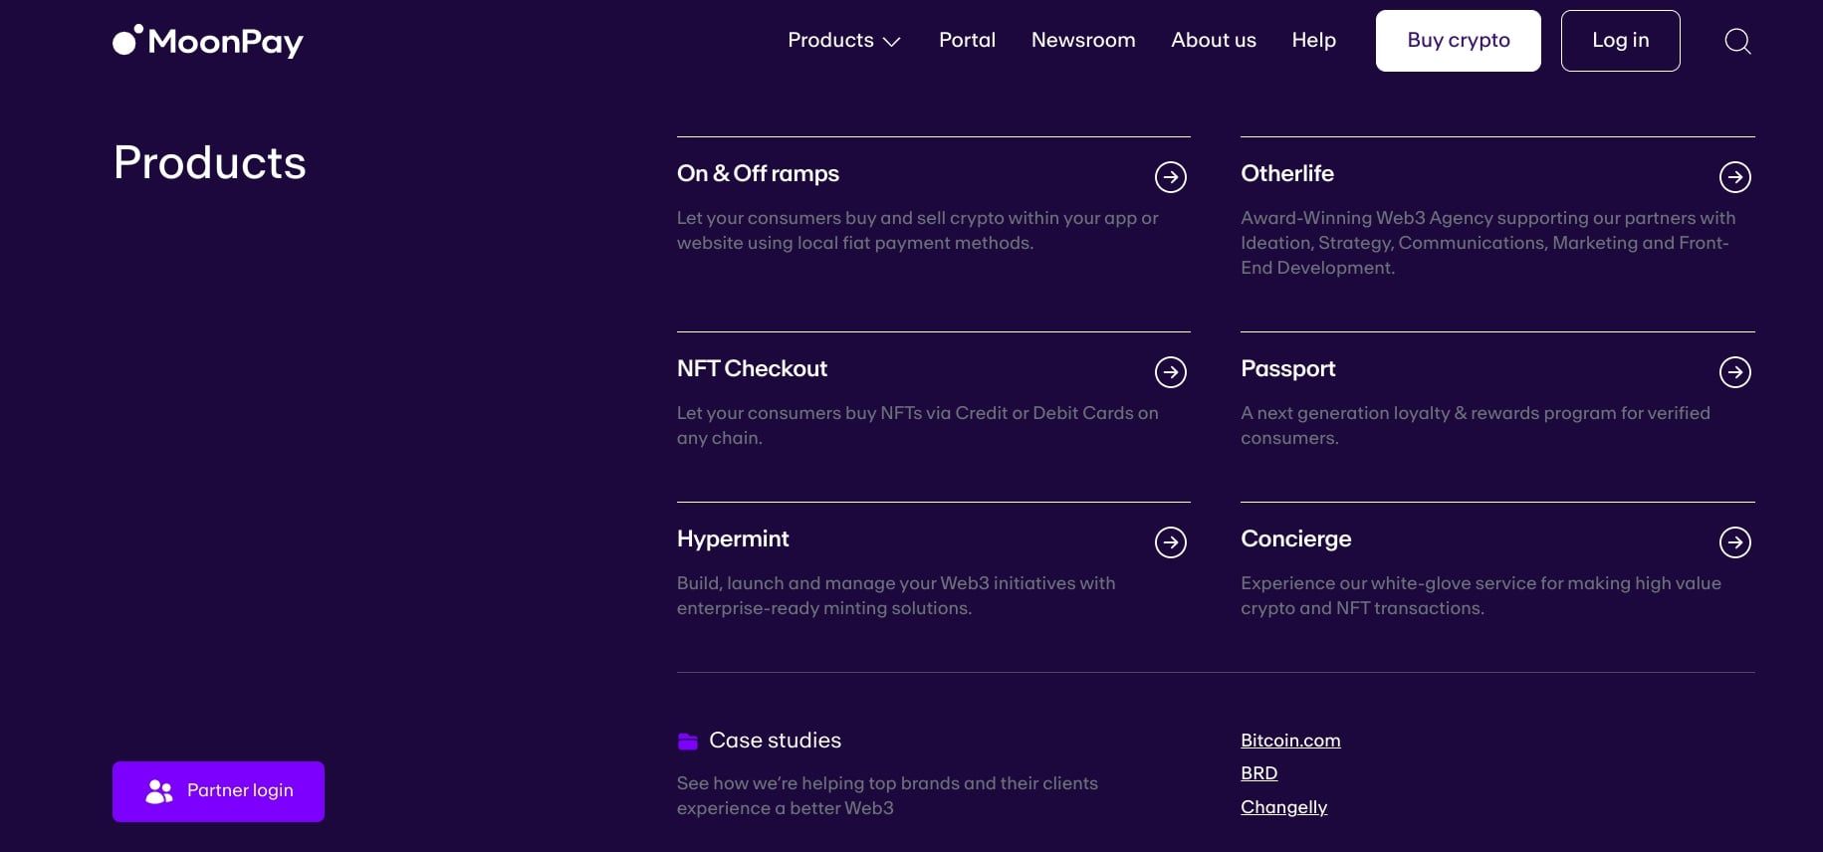Select Help in the navigation bar

click(x=1314, y=40)
